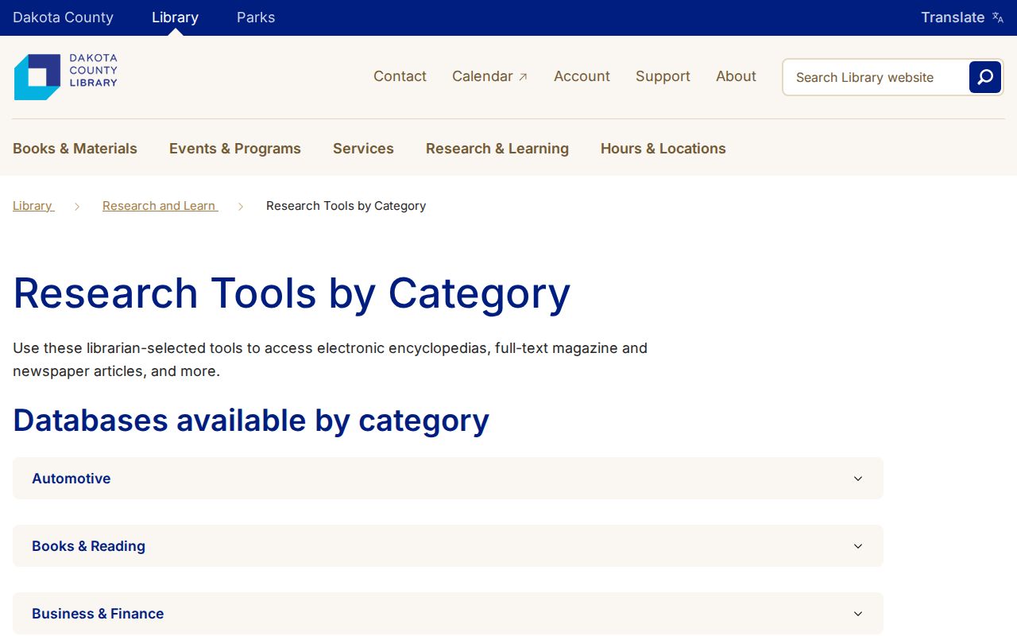This screenshot has height=636, width=1017.
Task: Open the Contact page link
Action: pyautogui.click(x=400, y=76)
